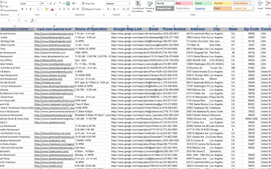Open the Number dialog launcher
Viewport: 271px width, 169px height.
tap(129, 15)
